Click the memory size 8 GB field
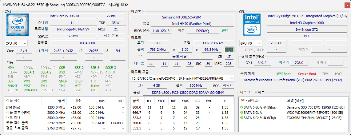 [x=158, y=43]
